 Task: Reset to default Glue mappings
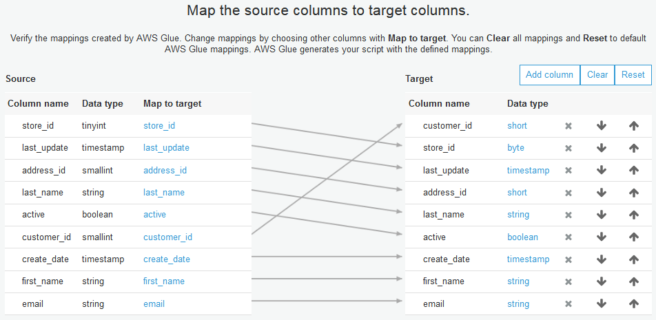[633, 75]
